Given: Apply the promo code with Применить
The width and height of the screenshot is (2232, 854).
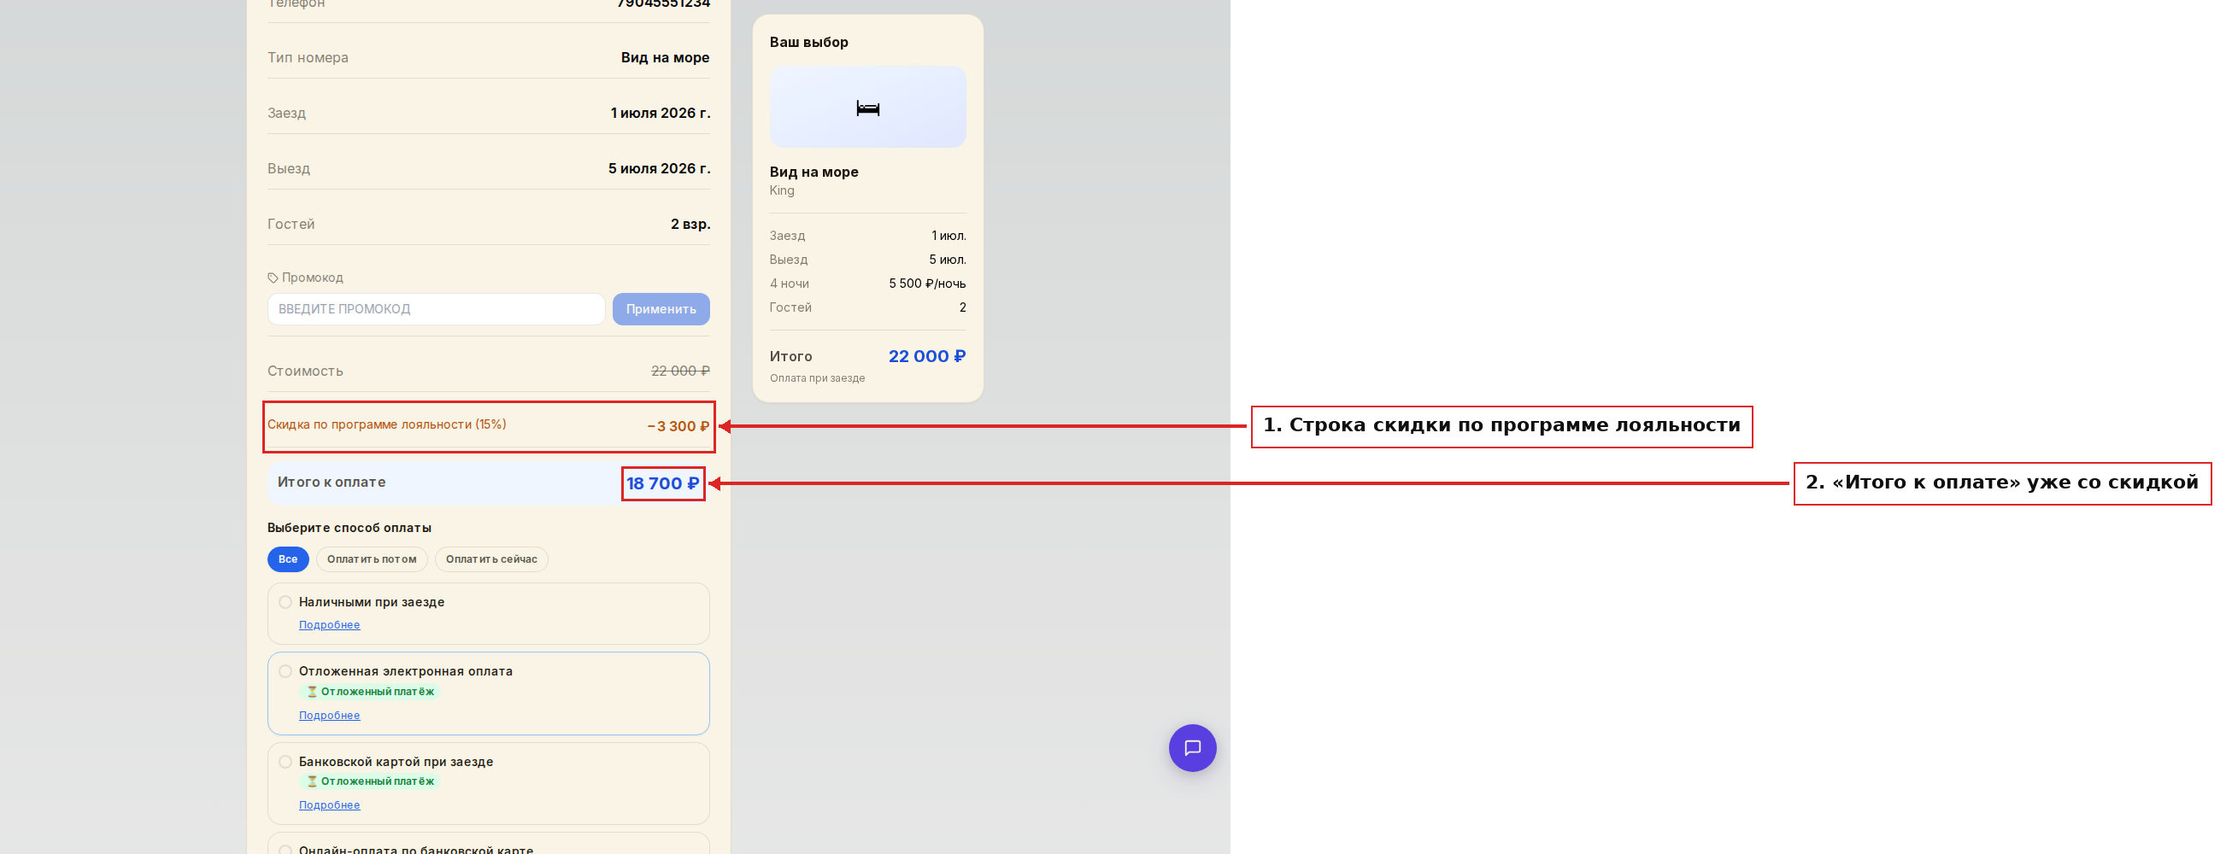Looking at the screenshot, I should pyautogui.click(x=661, y=309).
